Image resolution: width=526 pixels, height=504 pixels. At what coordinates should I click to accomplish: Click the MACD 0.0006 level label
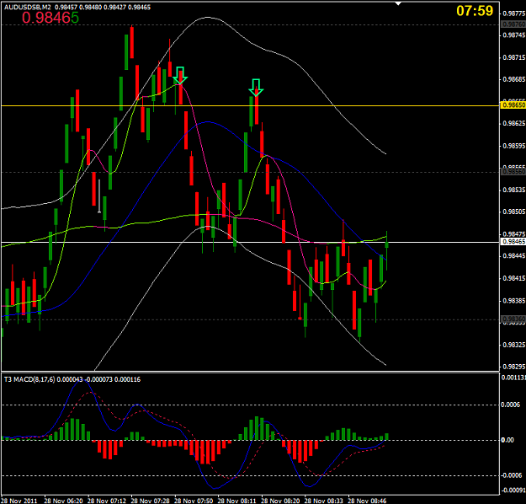point(511,405)
